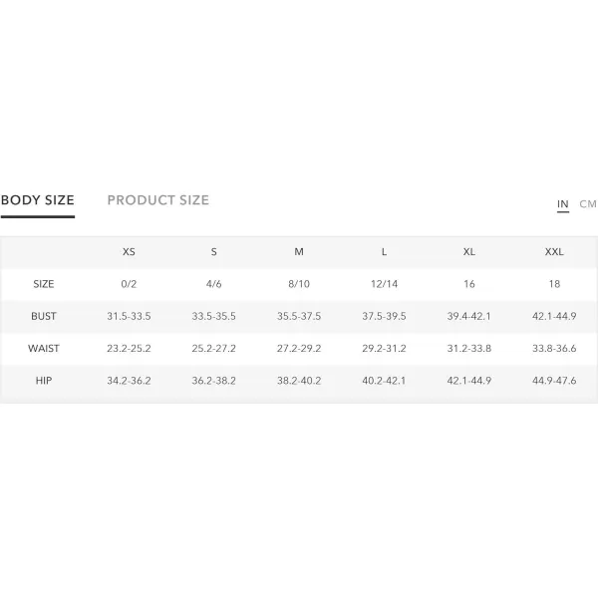
Task: Click the M column header
Action: (299, 252)
